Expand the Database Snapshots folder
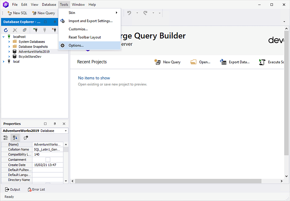This screenshot has height=201, width=290. 9,47
